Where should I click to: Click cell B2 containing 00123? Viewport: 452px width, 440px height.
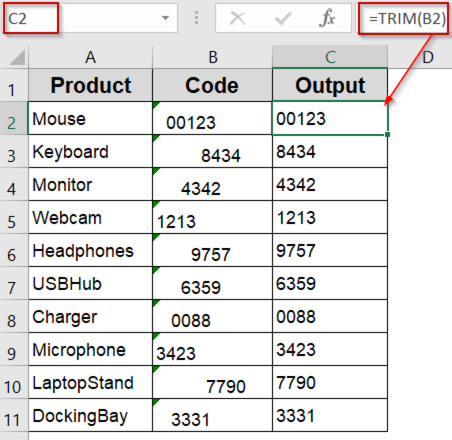coord(212,118)
